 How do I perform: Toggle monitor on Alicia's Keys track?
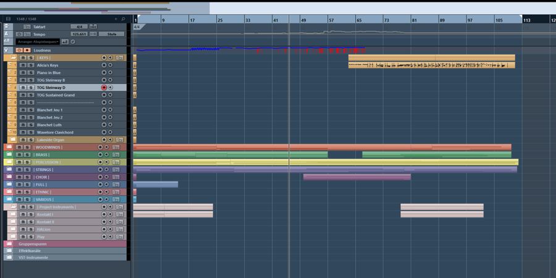click(111, 65)
